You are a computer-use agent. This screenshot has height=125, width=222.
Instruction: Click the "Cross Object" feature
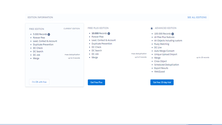(x=160, y=61)
